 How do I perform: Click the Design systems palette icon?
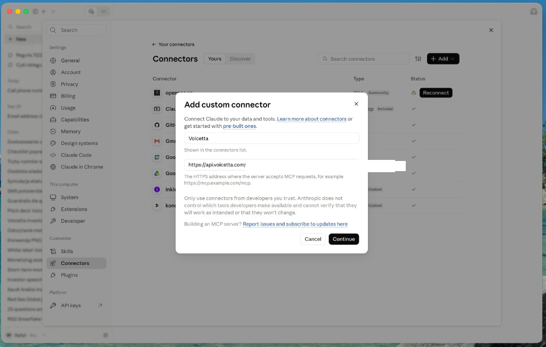pyautogui.click(x=53, y=143)
